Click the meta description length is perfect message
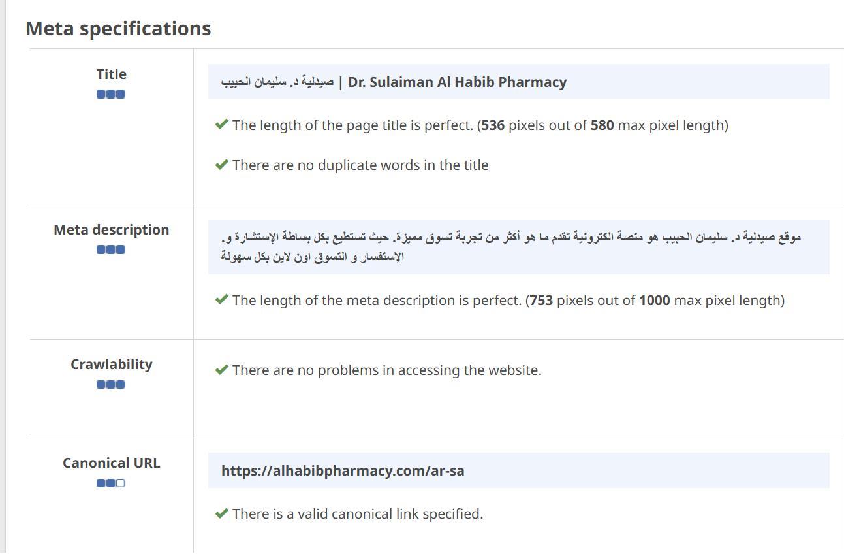 pyautogui.click(x=508, y=301)
